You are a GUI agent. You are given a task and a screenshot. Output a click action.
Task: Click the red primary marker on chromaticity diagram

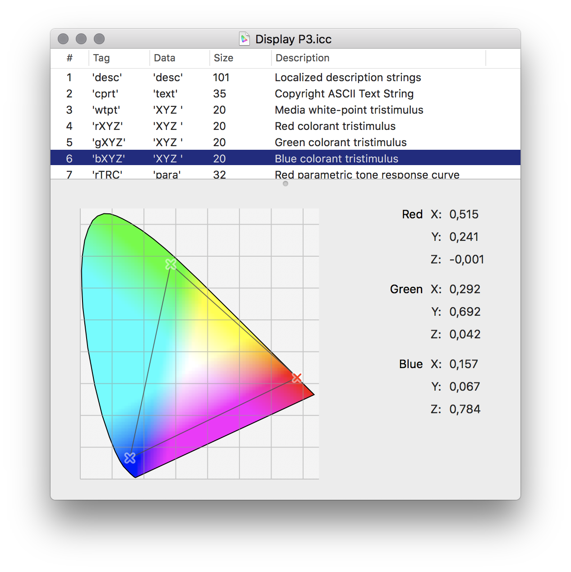[296, 378]
